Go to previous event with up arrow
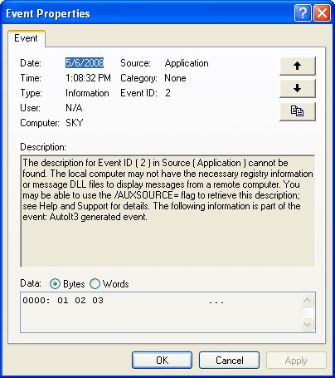335x378 pixels. tap(298, 66)
